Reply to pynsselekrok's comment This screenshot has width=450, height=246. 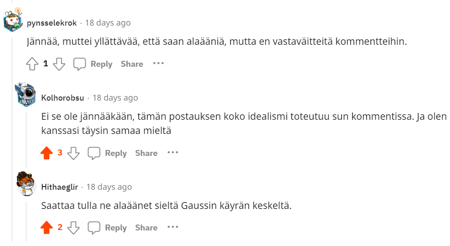[93, 64]
